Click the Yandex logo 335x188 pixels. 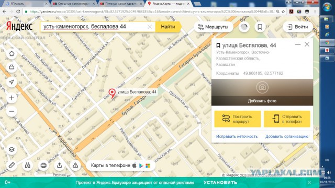[x=19, y=26]
